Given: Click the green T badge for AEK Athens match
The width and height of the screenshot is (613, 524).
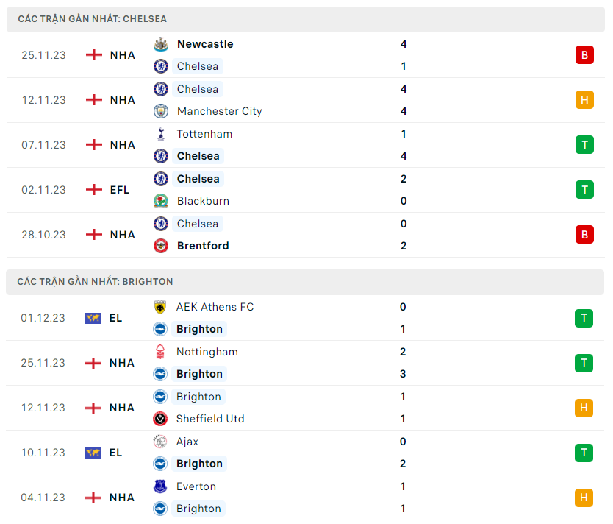Looking at the screenshot, I should 584,318.
